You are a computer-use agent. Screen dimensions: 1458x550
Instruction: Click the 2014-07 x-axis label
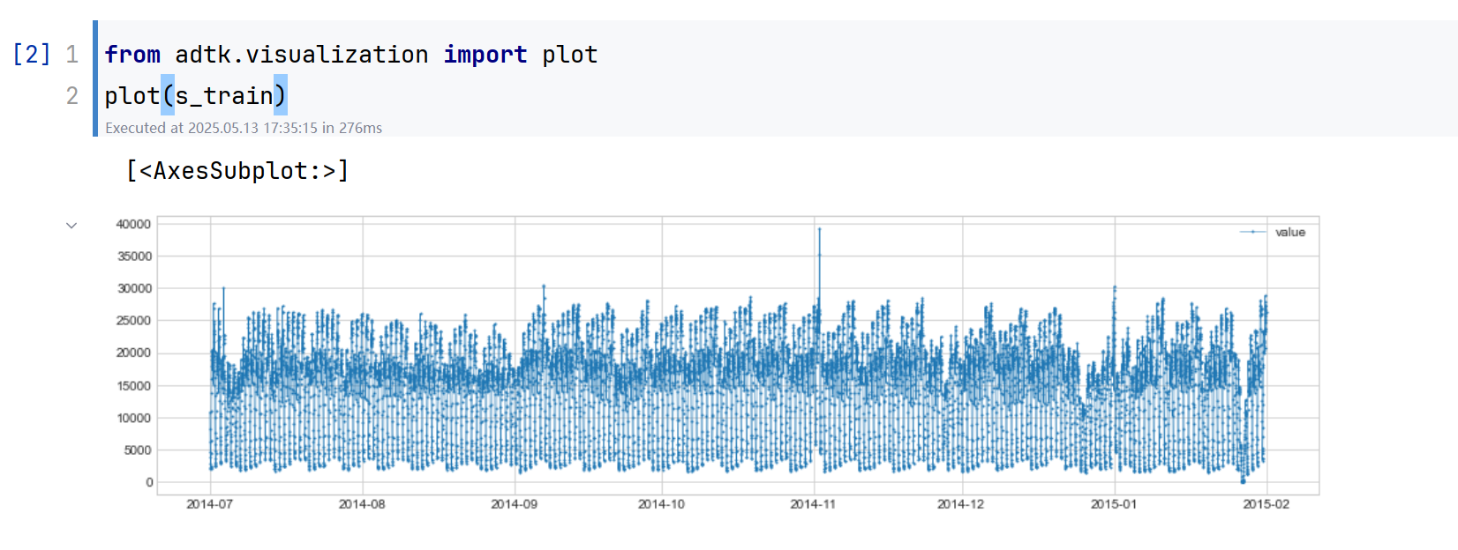[209, 504]
